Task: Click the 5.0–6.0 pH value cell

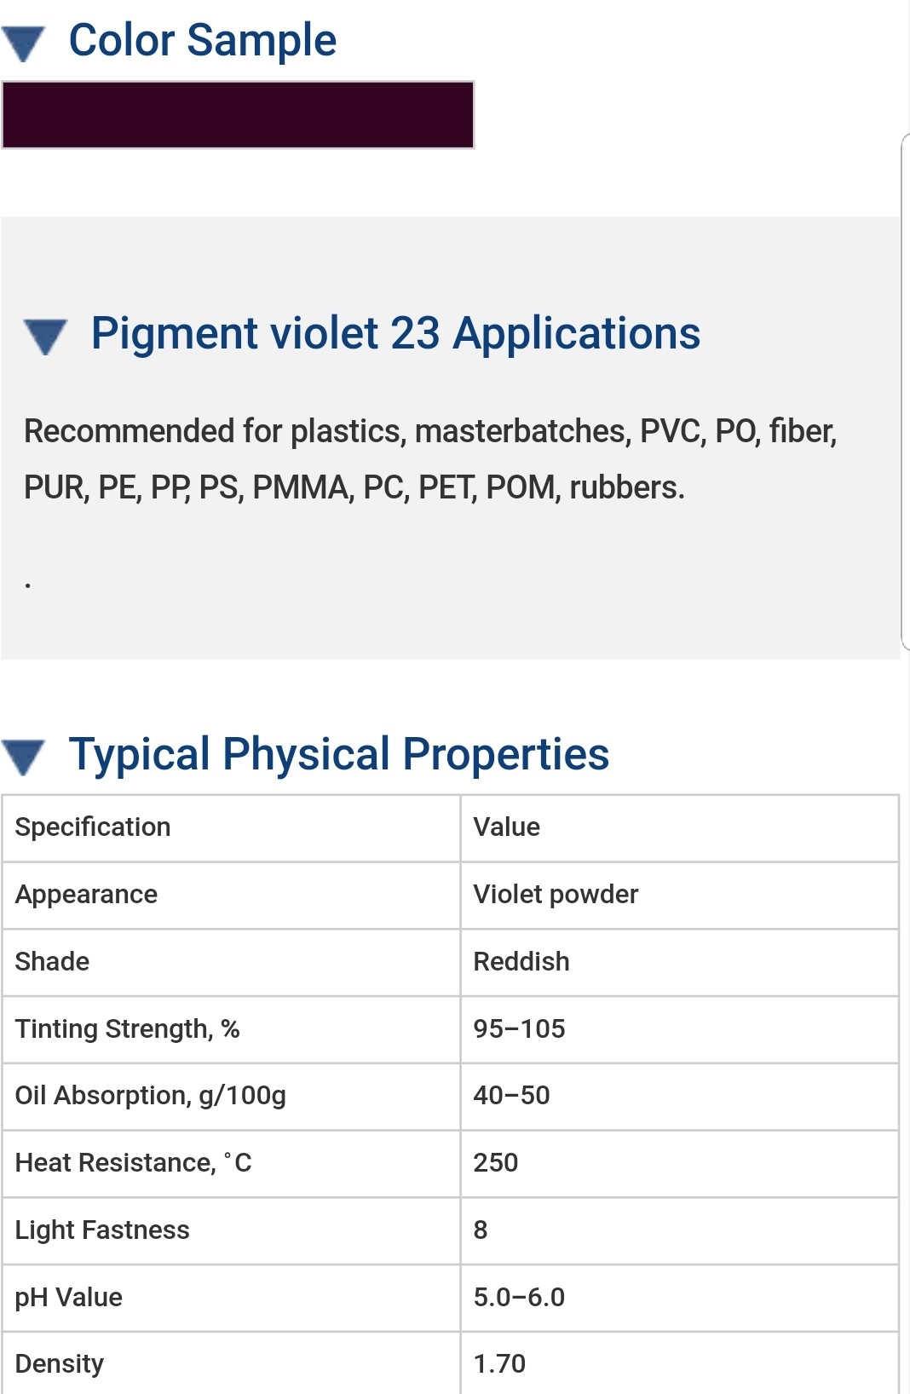Action: 519,1298
